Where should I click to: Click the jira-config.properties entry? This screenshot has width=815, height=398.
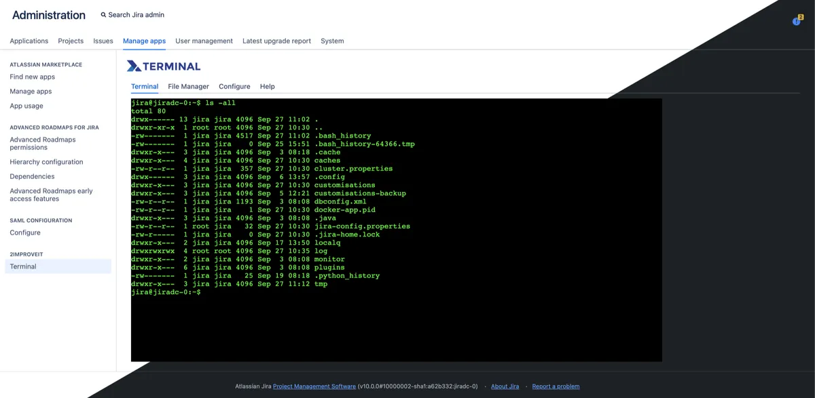click(x=362, y=226)
